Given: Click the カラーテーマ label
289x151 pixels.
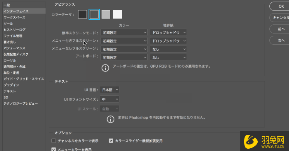Looking at the screenshot, I should [63, 15].
